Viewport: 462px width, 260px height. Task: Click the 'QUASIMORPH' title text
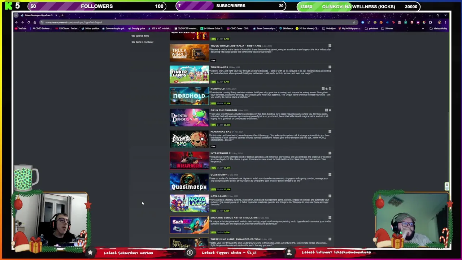tap(219, 175)
